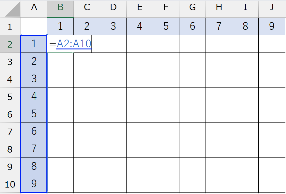286x194 pixels.
Task: Select row 2 header
Action: (x=10, y=44)
